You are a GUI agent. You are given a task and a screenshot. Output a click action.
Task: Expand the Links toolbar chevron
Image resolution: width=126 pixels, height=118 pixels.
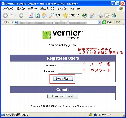123,22
